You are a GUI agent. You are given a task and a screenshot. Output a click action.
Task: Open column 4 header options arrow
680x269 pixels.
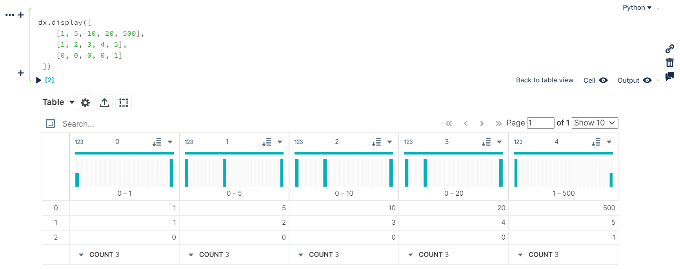tap(609, 142)
